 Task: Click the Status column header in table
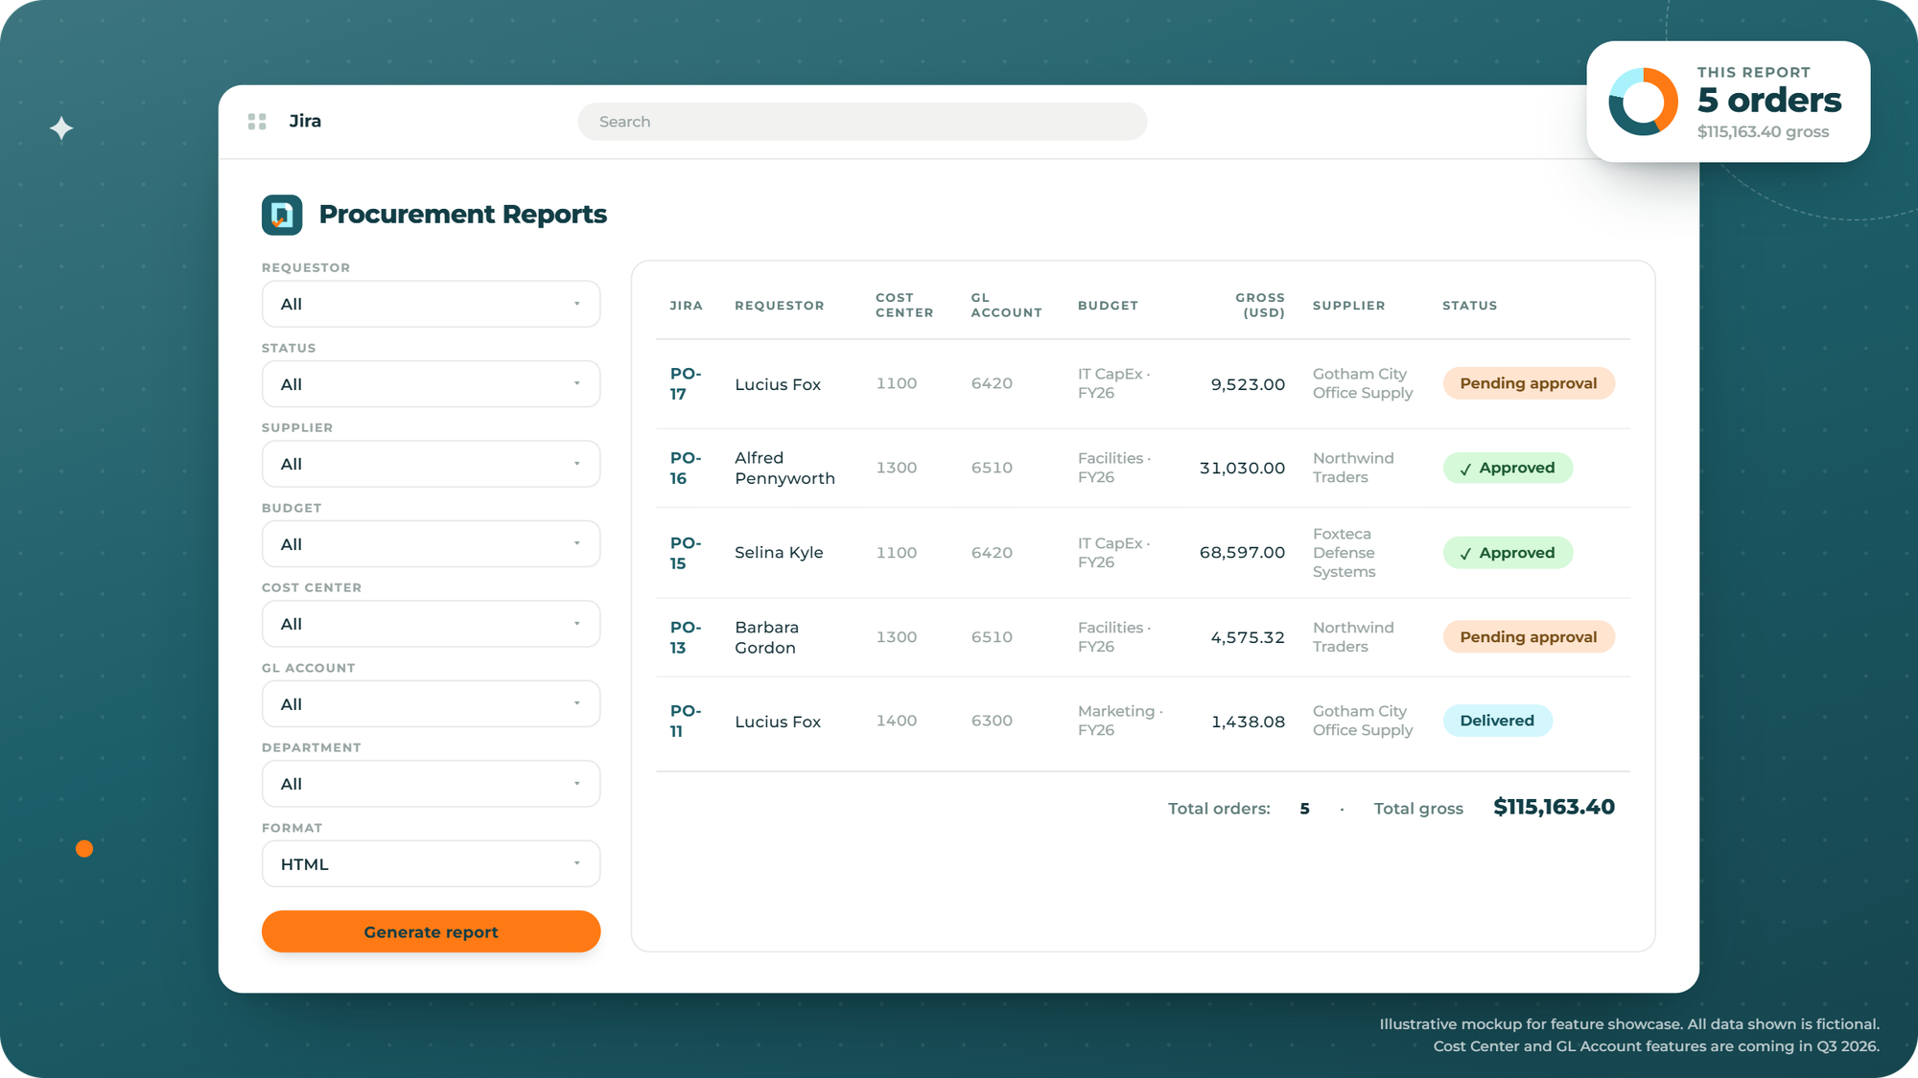[x=1469, y=306]
